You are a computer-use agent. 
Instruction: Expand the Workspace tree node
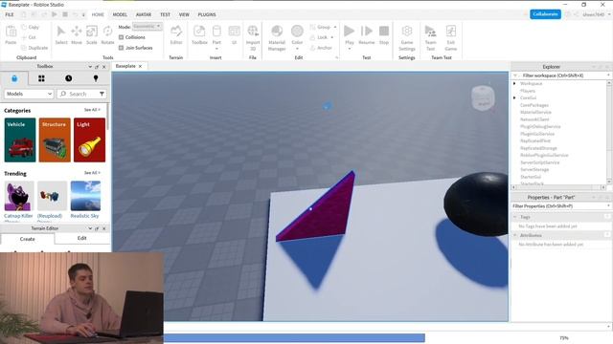tap(514, 83)
